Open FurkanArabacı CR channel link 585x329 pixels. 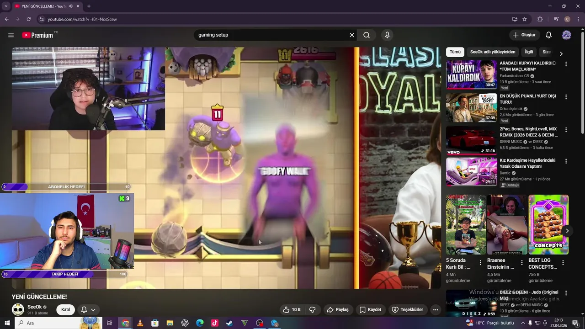click(x=514, y=76)
